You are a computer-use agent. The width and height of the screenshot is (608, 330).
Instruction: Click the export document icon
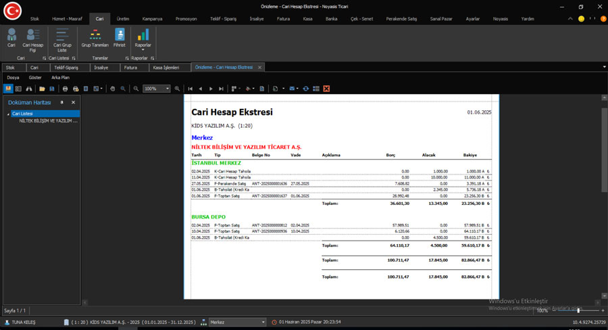[276, 89]
